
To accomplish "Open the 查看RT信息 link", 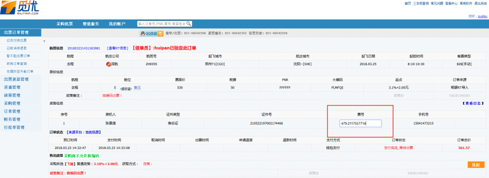I will (117, 48).
